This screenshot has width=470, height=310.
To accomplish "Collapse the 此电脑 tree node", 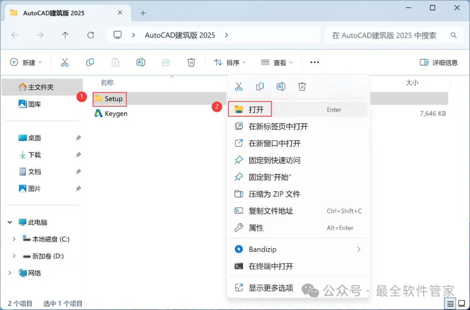I will click(x=10, y=222).
